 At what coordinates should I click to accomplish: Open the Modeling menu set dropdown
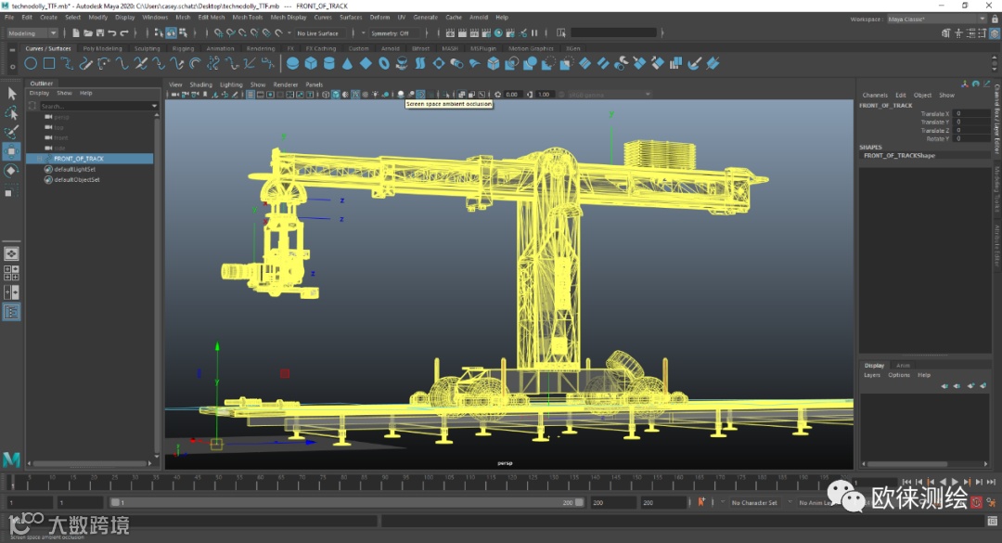33,33
